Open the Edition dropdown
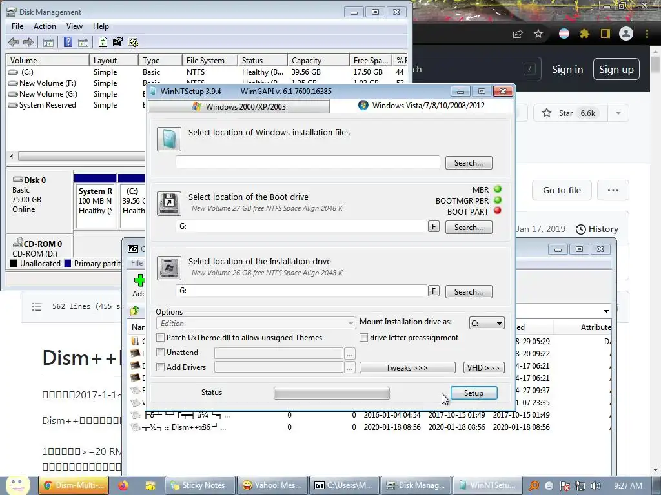661x495 pixels. coord(256,324)
